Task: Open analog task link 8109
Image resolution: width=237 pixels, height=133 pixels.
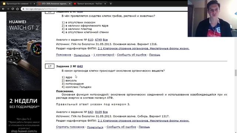Action: coord(99,112)
